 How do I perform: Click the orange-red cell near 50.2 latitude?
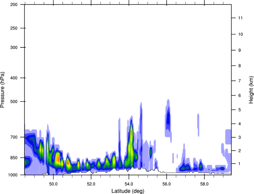coord(58,159)
